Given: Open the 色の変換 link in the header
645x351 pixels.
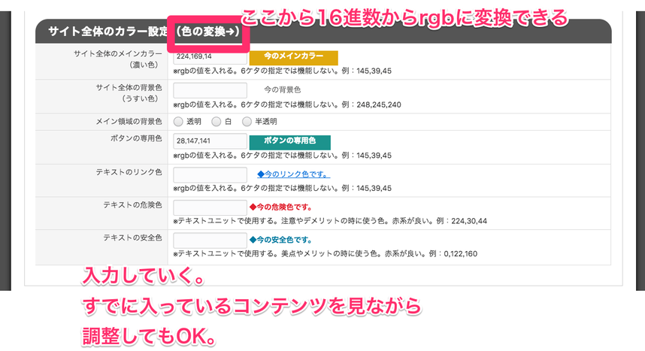Looking at the screenshot, I should pyautogui.click(x=207, y=32).
